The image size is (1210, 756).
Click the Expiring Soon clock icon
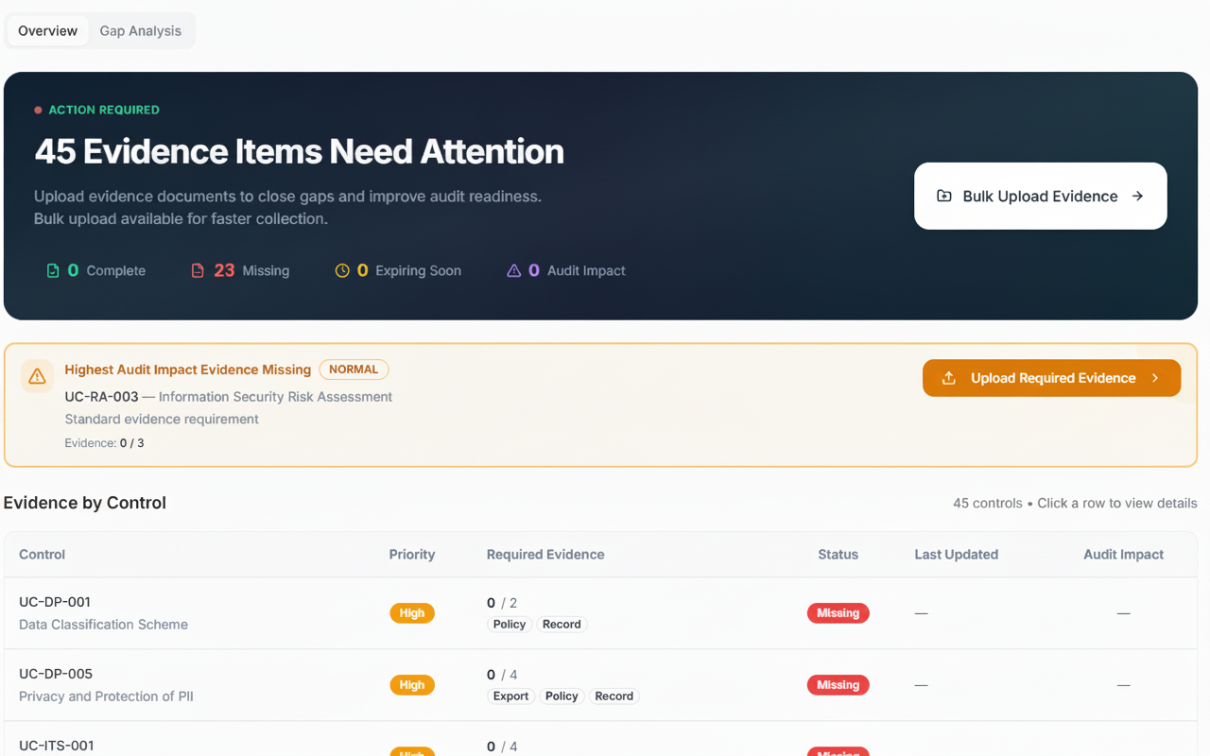click(x=342, y=270)
